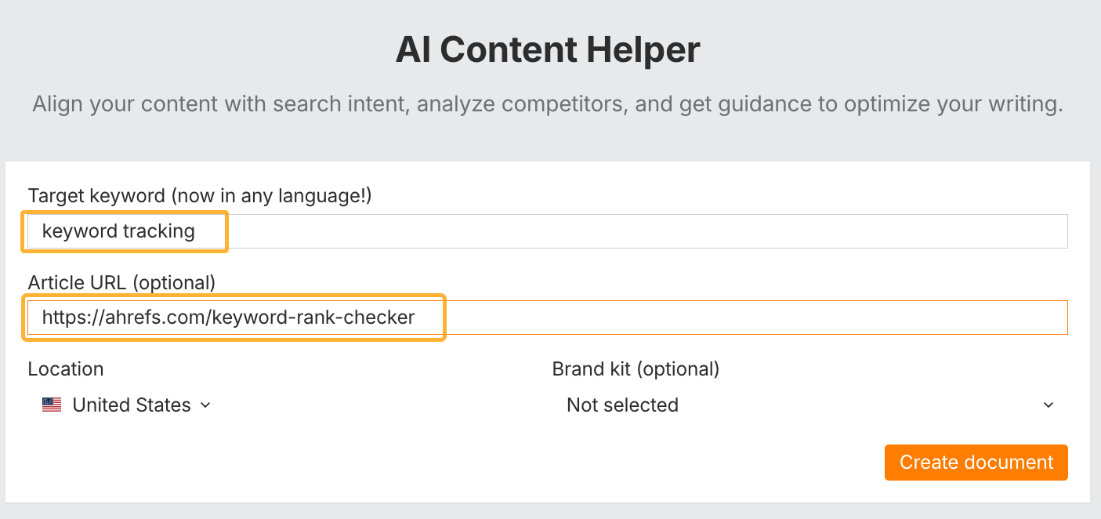Screen dimensions: 1101x519
Task: Click the Brand kit chevron on the right
Action: pyautogui.click(x=1049, y=405)
